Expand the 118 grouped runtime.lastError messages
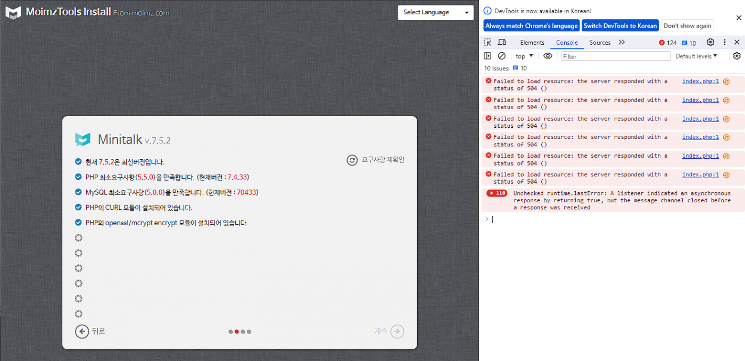Image resolution: width=745 pixels, height=361 pixels. click(497, 193)
